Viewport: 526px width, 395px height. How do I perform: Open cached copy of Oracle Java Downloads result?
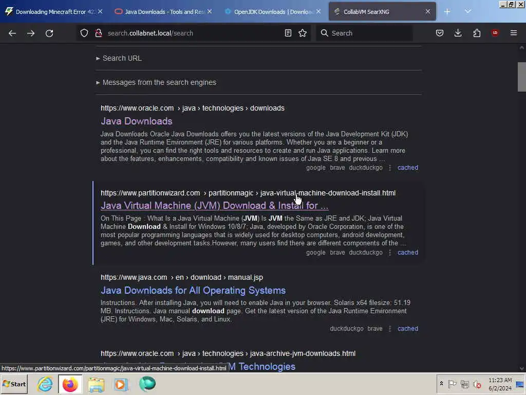(x=408, y=168)
